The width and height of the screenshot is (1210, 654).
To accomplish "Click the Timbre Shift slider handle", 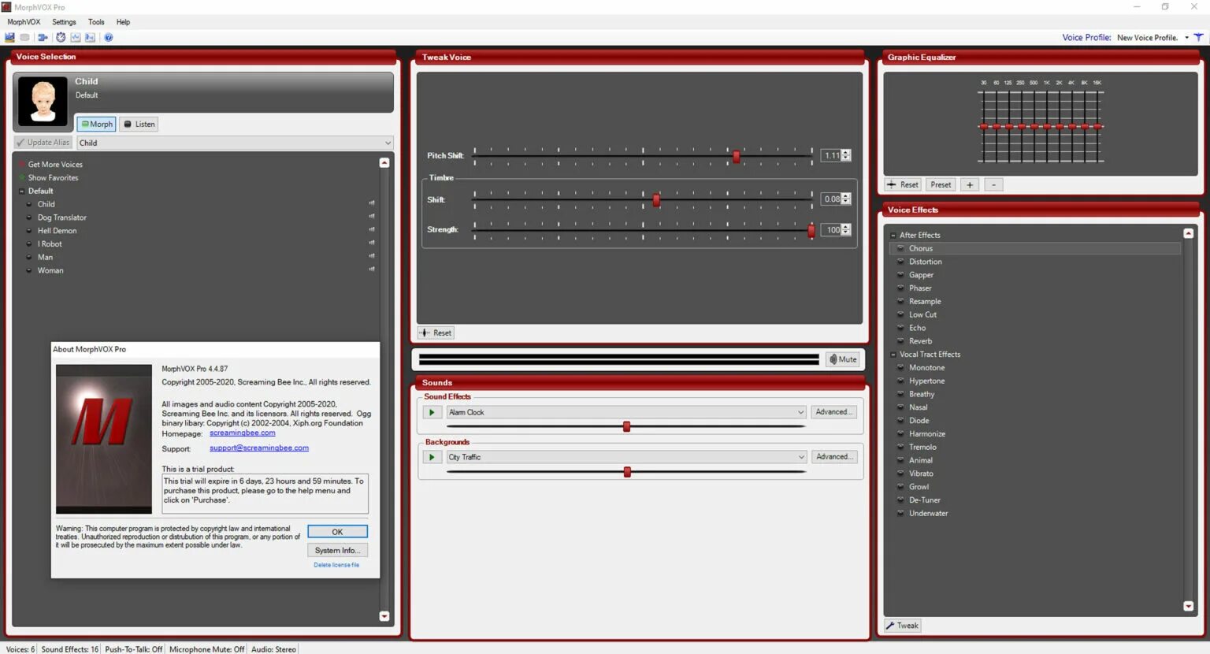I will pyautogui.click(x=655, y=200).
